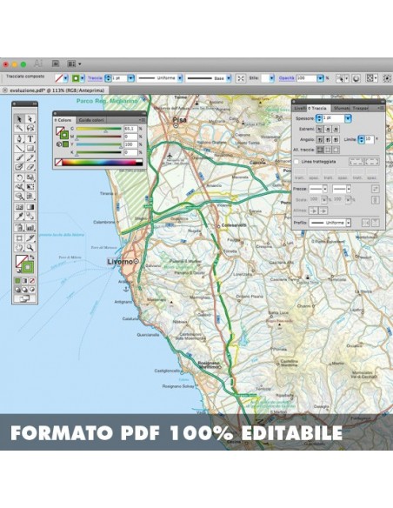The height and width of the screenshot is (508, 393).
Task: Select the Direct Selection (white arrow) tool
Action: pos(30,119)
